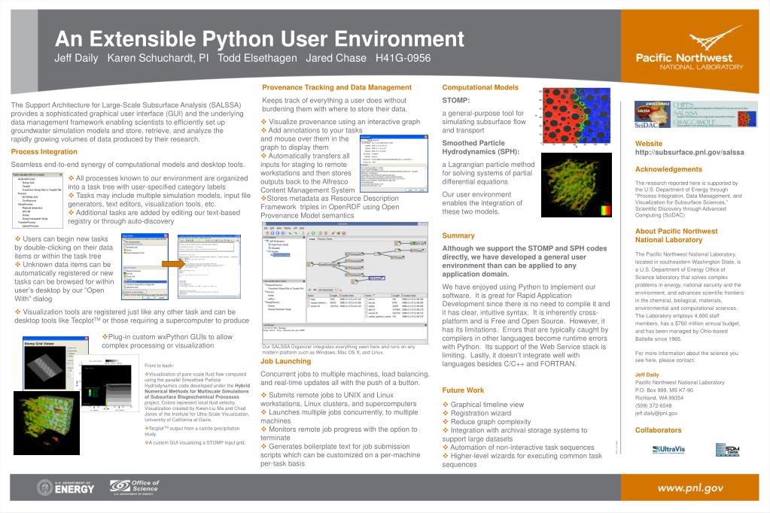Click the P.O. Box 999, MS K7-90 line
The image size is (770, 513).
click(664, 390)
